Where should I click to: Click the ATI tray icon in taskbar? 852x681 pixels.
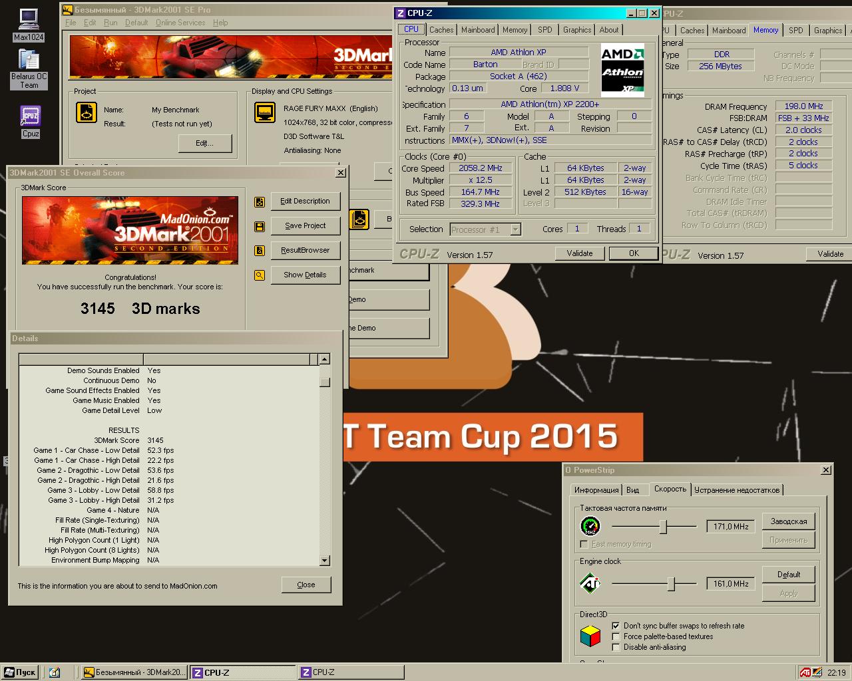(805, 672)
